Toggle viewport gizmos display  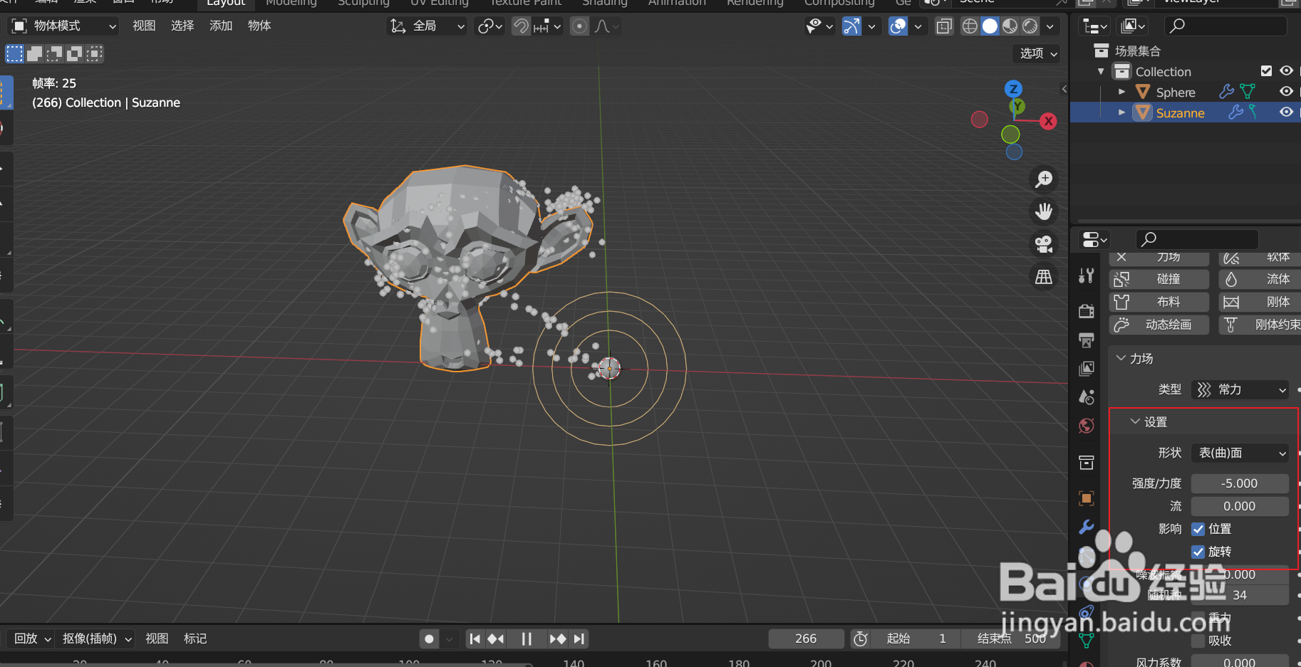[x=851, y=26]
